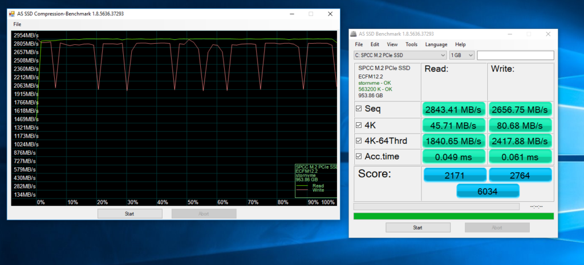Expand the 1 GB test size dropdown
584x265 pixels.
(x=461, y=55)
